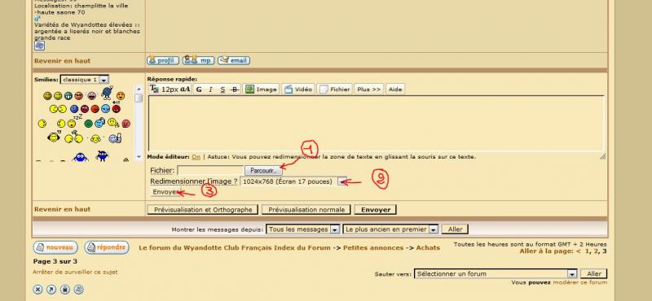The width and height of the screenshot is (652, 301).
Task: Open 'Le plus ancien en premier' dropdown
Action: (x=391, y=229)
